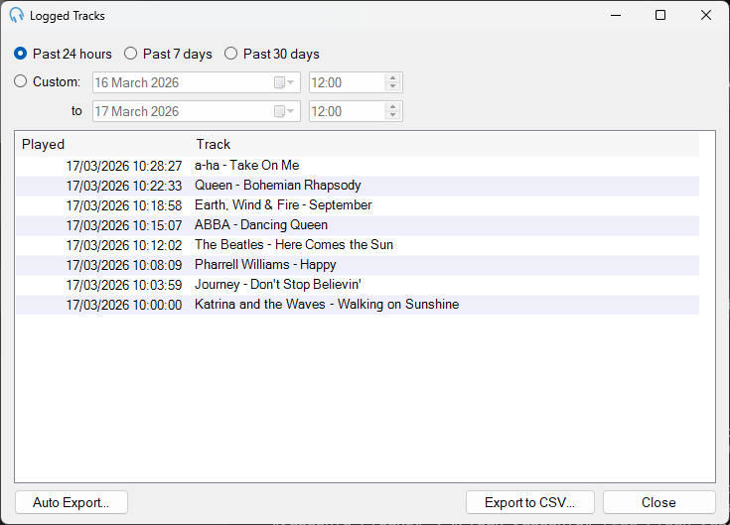The height and width of the screenshot is (525, 730).
Task: Select the Past 7 days option
Action: click(168, 54)
